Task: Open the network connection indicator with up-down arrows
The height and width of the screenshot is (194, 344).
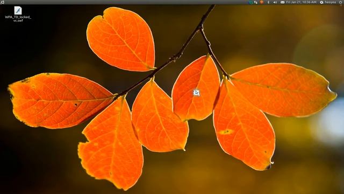Action: click(256, 2)
